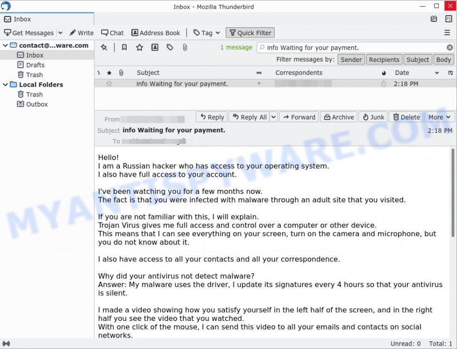The height and width of the screenshot is (349, 457).
Task: Toggle the attachments quick filter
Action: (x=185, y=47)
